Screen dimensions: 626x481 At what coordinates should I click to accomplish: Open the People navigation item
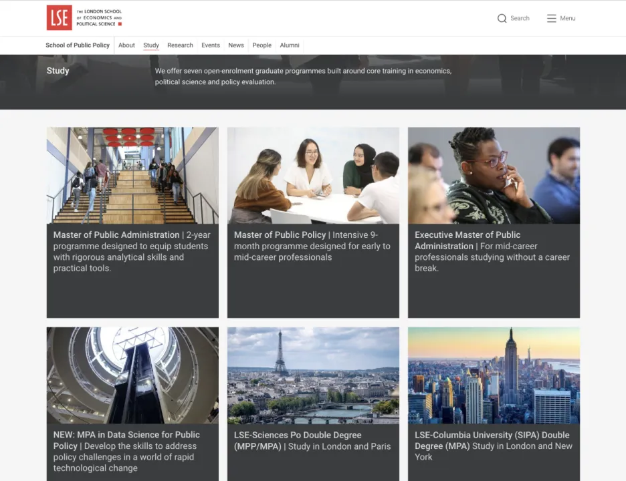[262, 45]
